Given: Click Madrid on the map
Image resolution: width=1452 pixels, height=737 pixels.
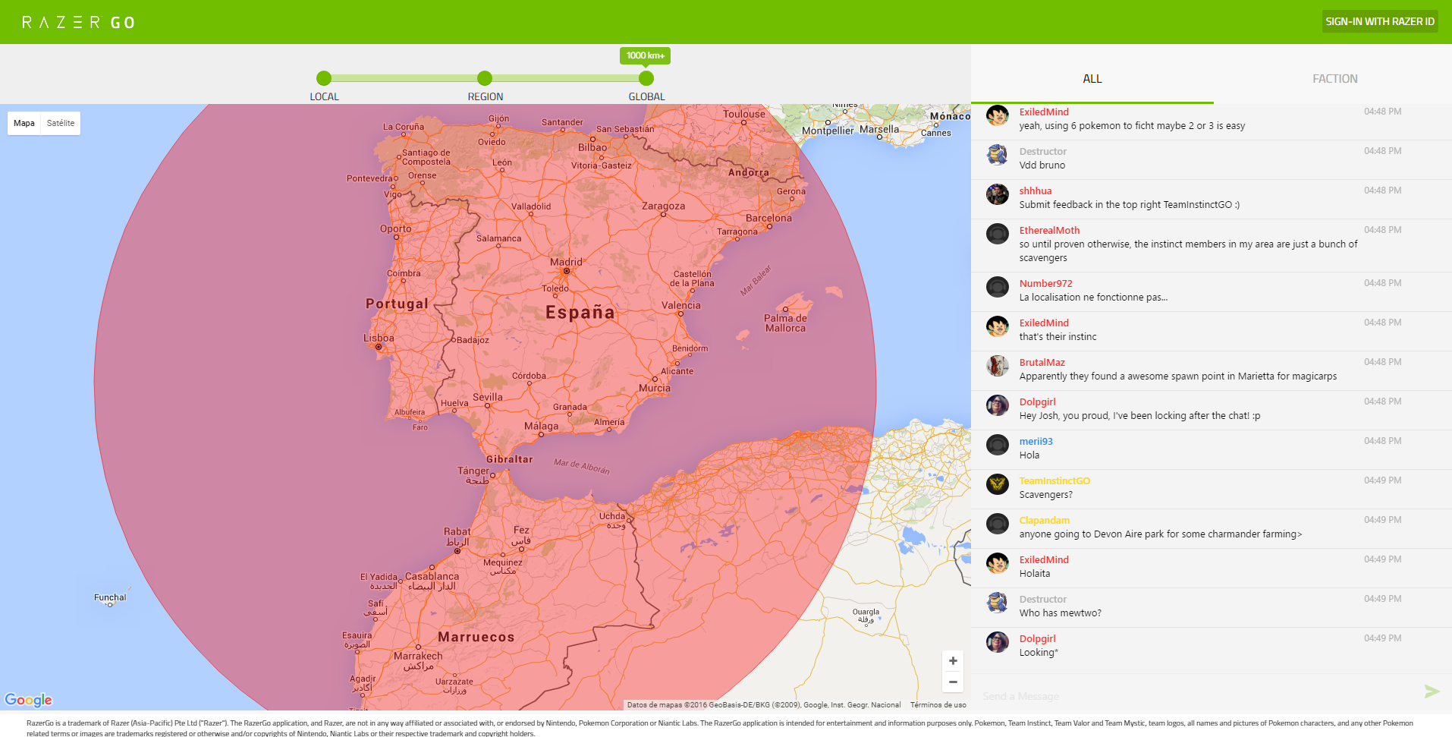Looking at the screenshot, I should tap(566, 262).
